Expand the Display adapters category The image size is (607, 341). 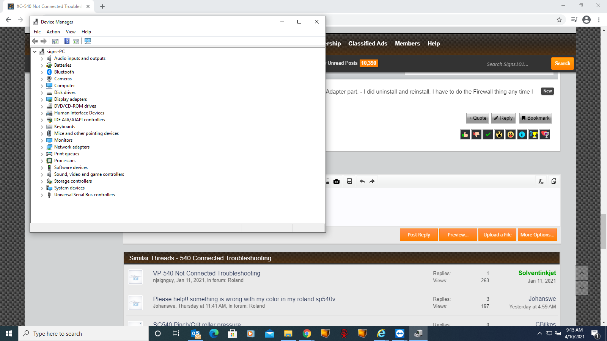point(42,100)
